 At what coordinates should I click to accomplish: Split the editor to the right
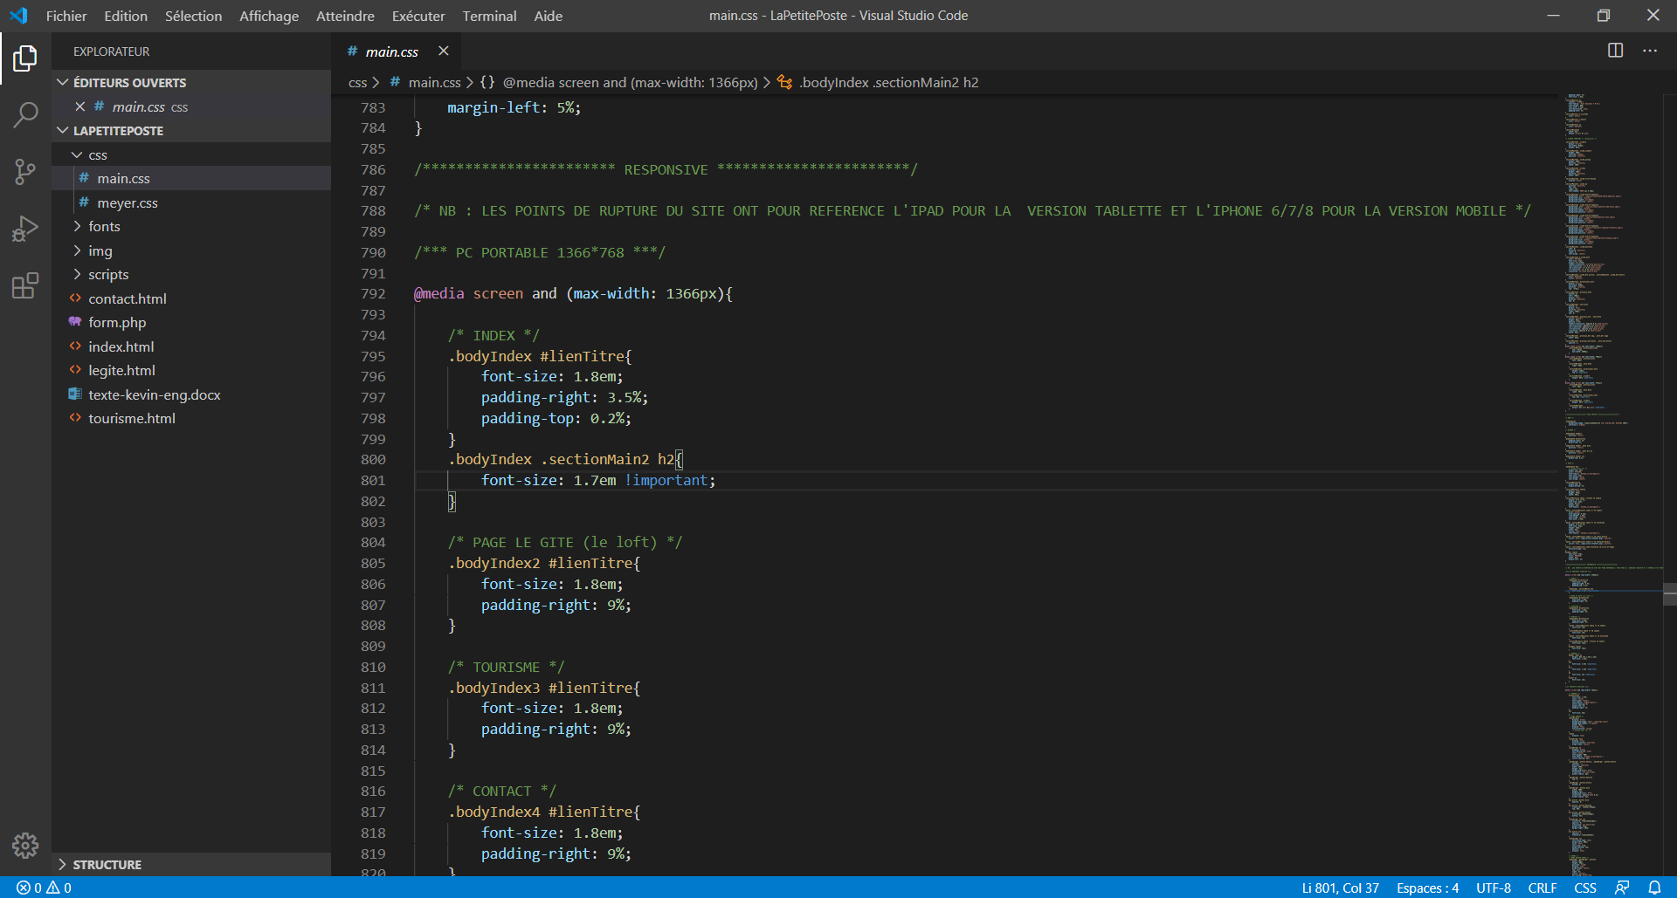(x=1615, y=51)
